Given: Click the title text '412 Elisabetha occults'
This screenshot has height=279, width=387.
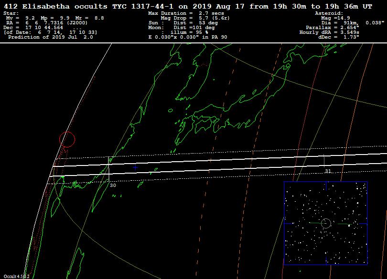Looking at the screenshot, I should (55, 6).
